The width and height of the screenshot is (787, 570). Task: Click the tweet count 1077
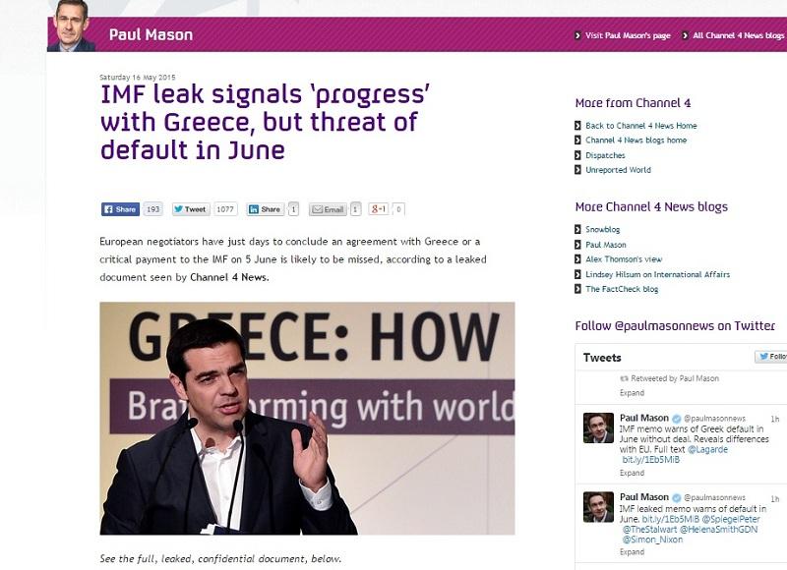pyautogui.click(x=225, y=209)
